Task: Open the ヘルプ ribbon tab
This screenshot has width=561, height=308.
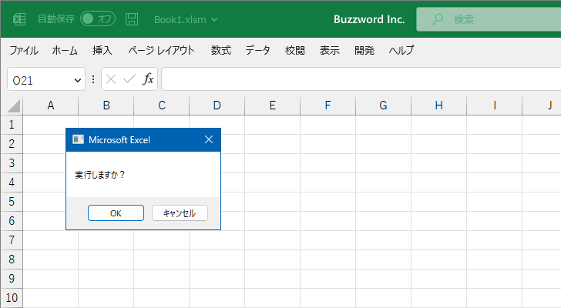Action: (x=401, y=50)
